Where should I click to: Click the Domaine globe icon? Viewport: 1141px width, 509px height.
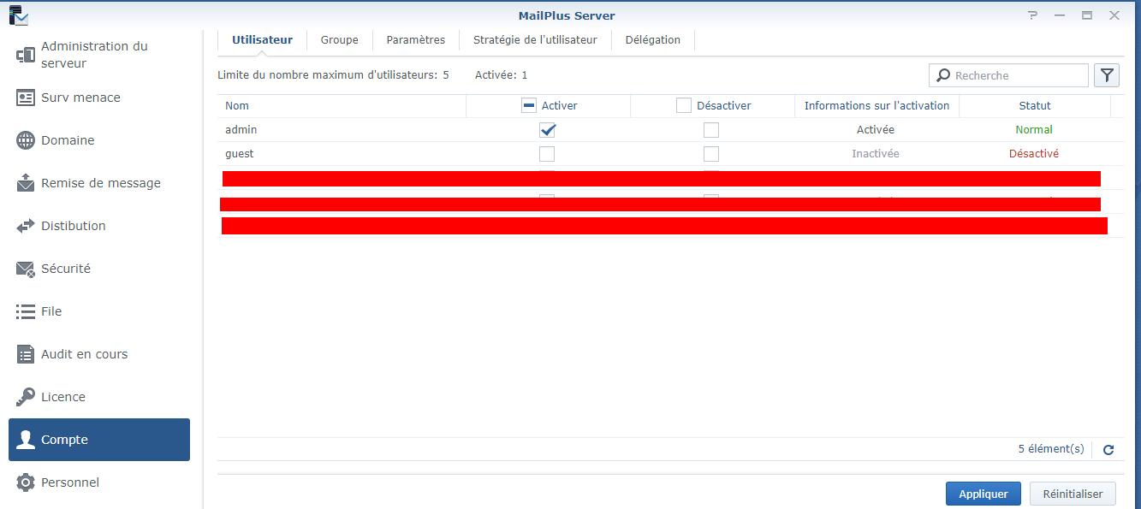tap(26, 140)
